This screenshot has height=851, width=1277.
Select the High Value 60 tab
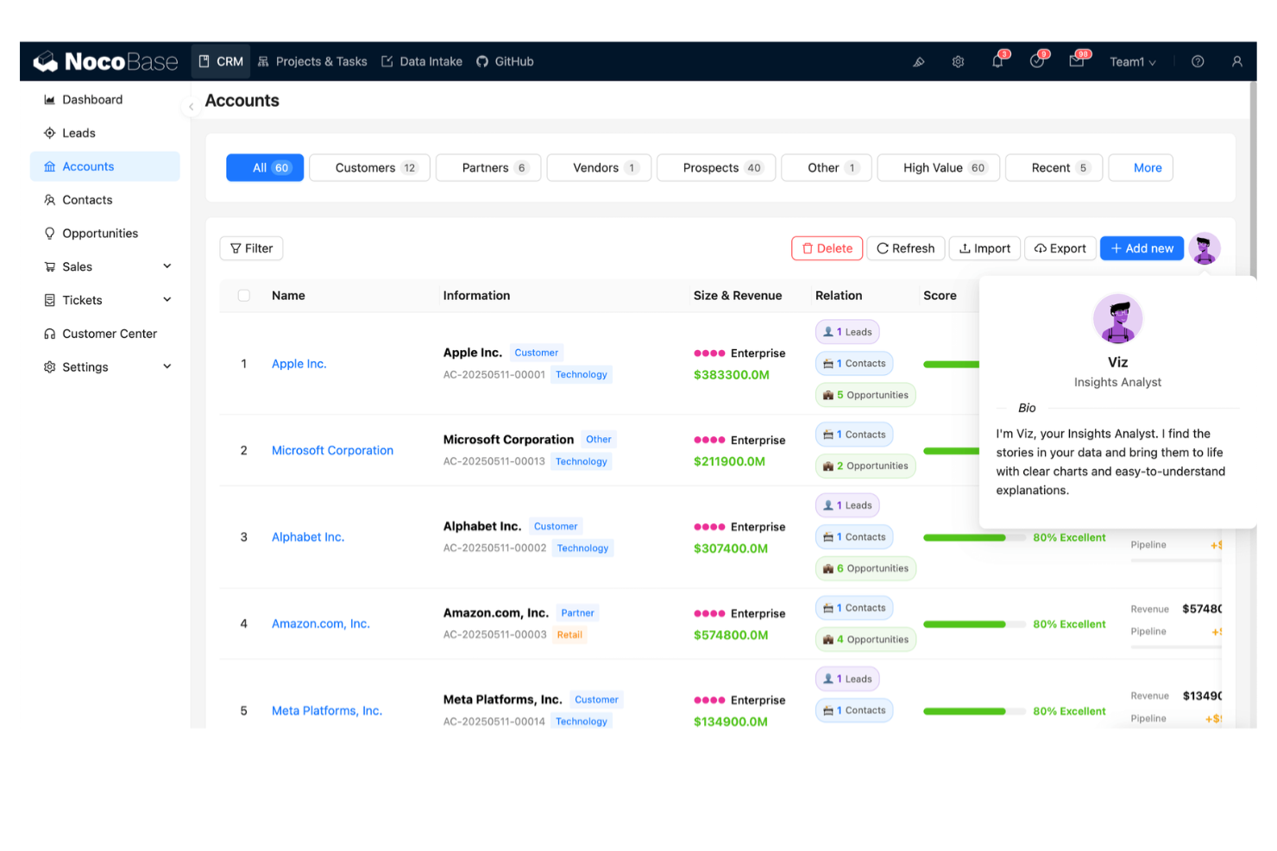click(939, 168)
